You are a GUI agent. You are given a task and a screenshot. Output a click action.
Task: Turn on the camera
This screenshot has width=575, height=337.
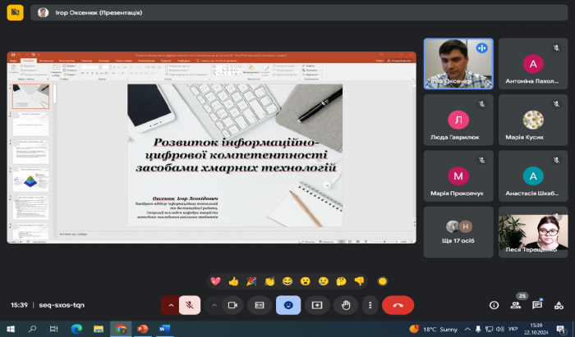click(232, 304)
